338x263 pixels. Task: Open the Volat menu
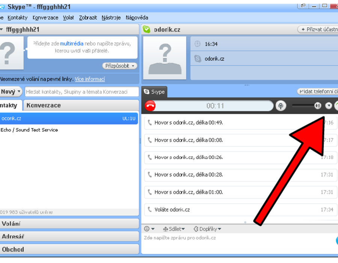click(x=68, y=18)
